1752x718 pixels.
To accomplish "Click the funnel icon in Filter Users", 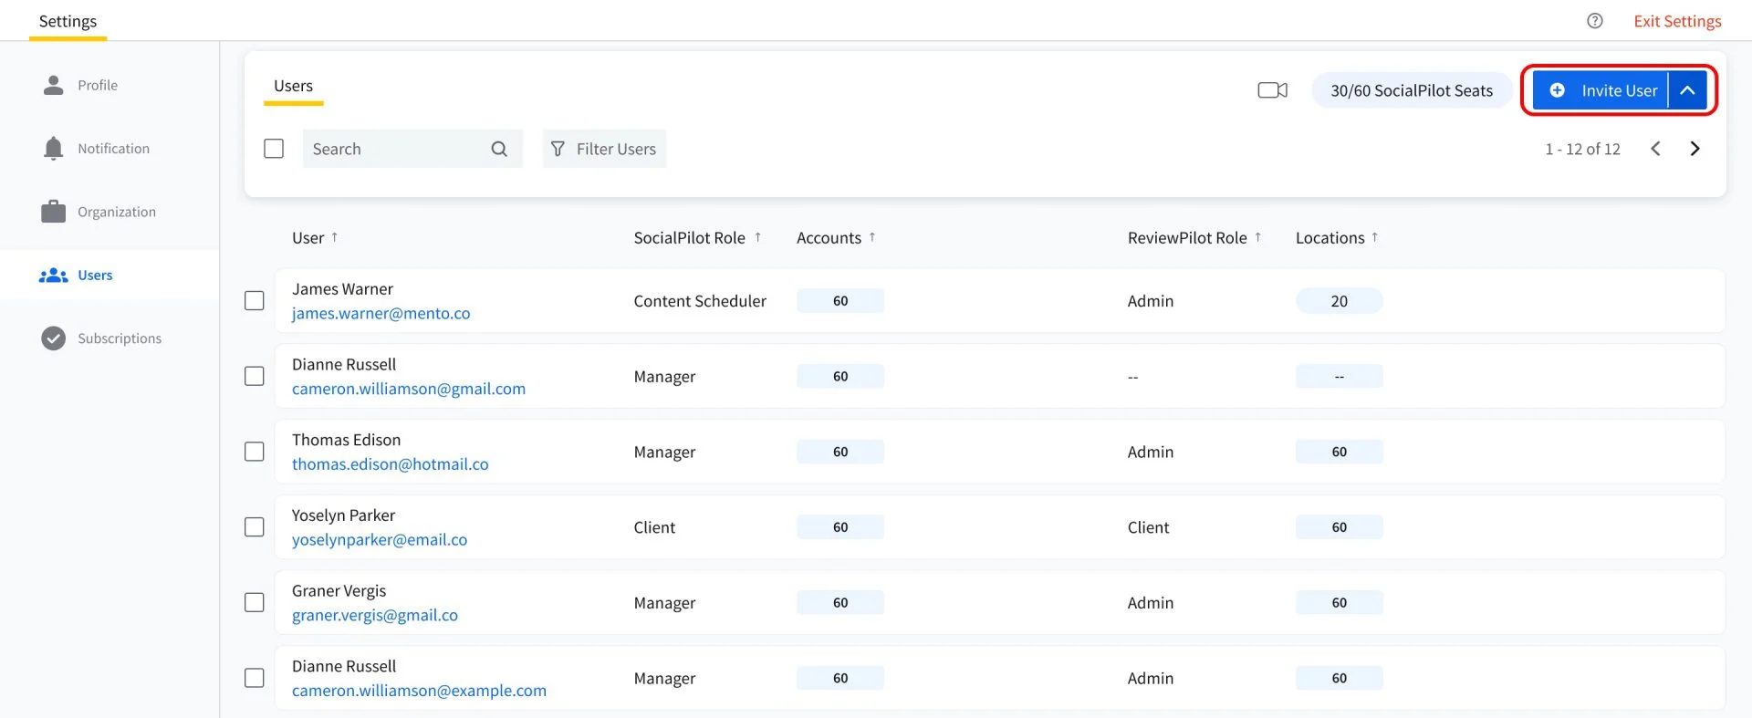I will pyautogui.click(x=558, y=149).
